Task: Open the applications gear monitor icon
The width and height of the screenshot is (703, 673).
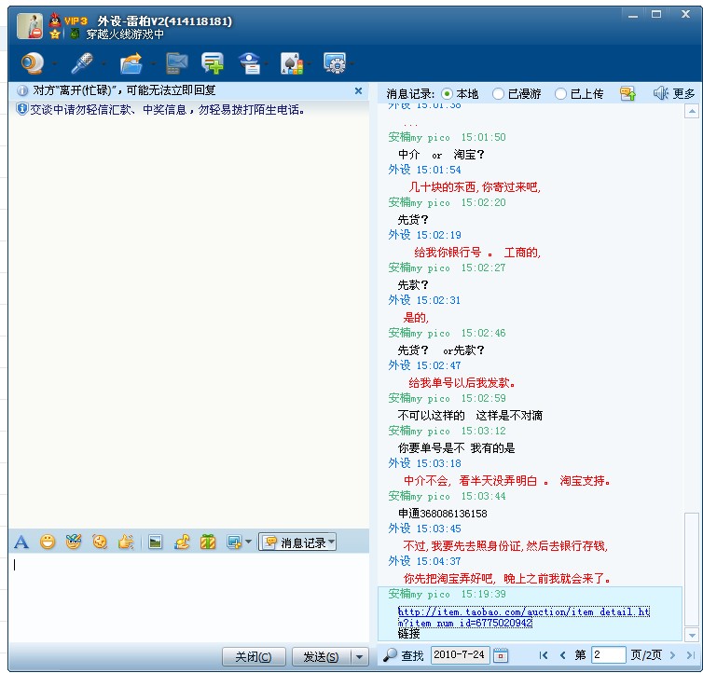Action: click(x=335, y=62)
